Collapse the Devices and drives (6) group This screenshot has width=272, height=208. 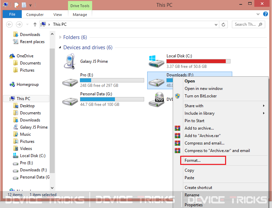point(60,47)
